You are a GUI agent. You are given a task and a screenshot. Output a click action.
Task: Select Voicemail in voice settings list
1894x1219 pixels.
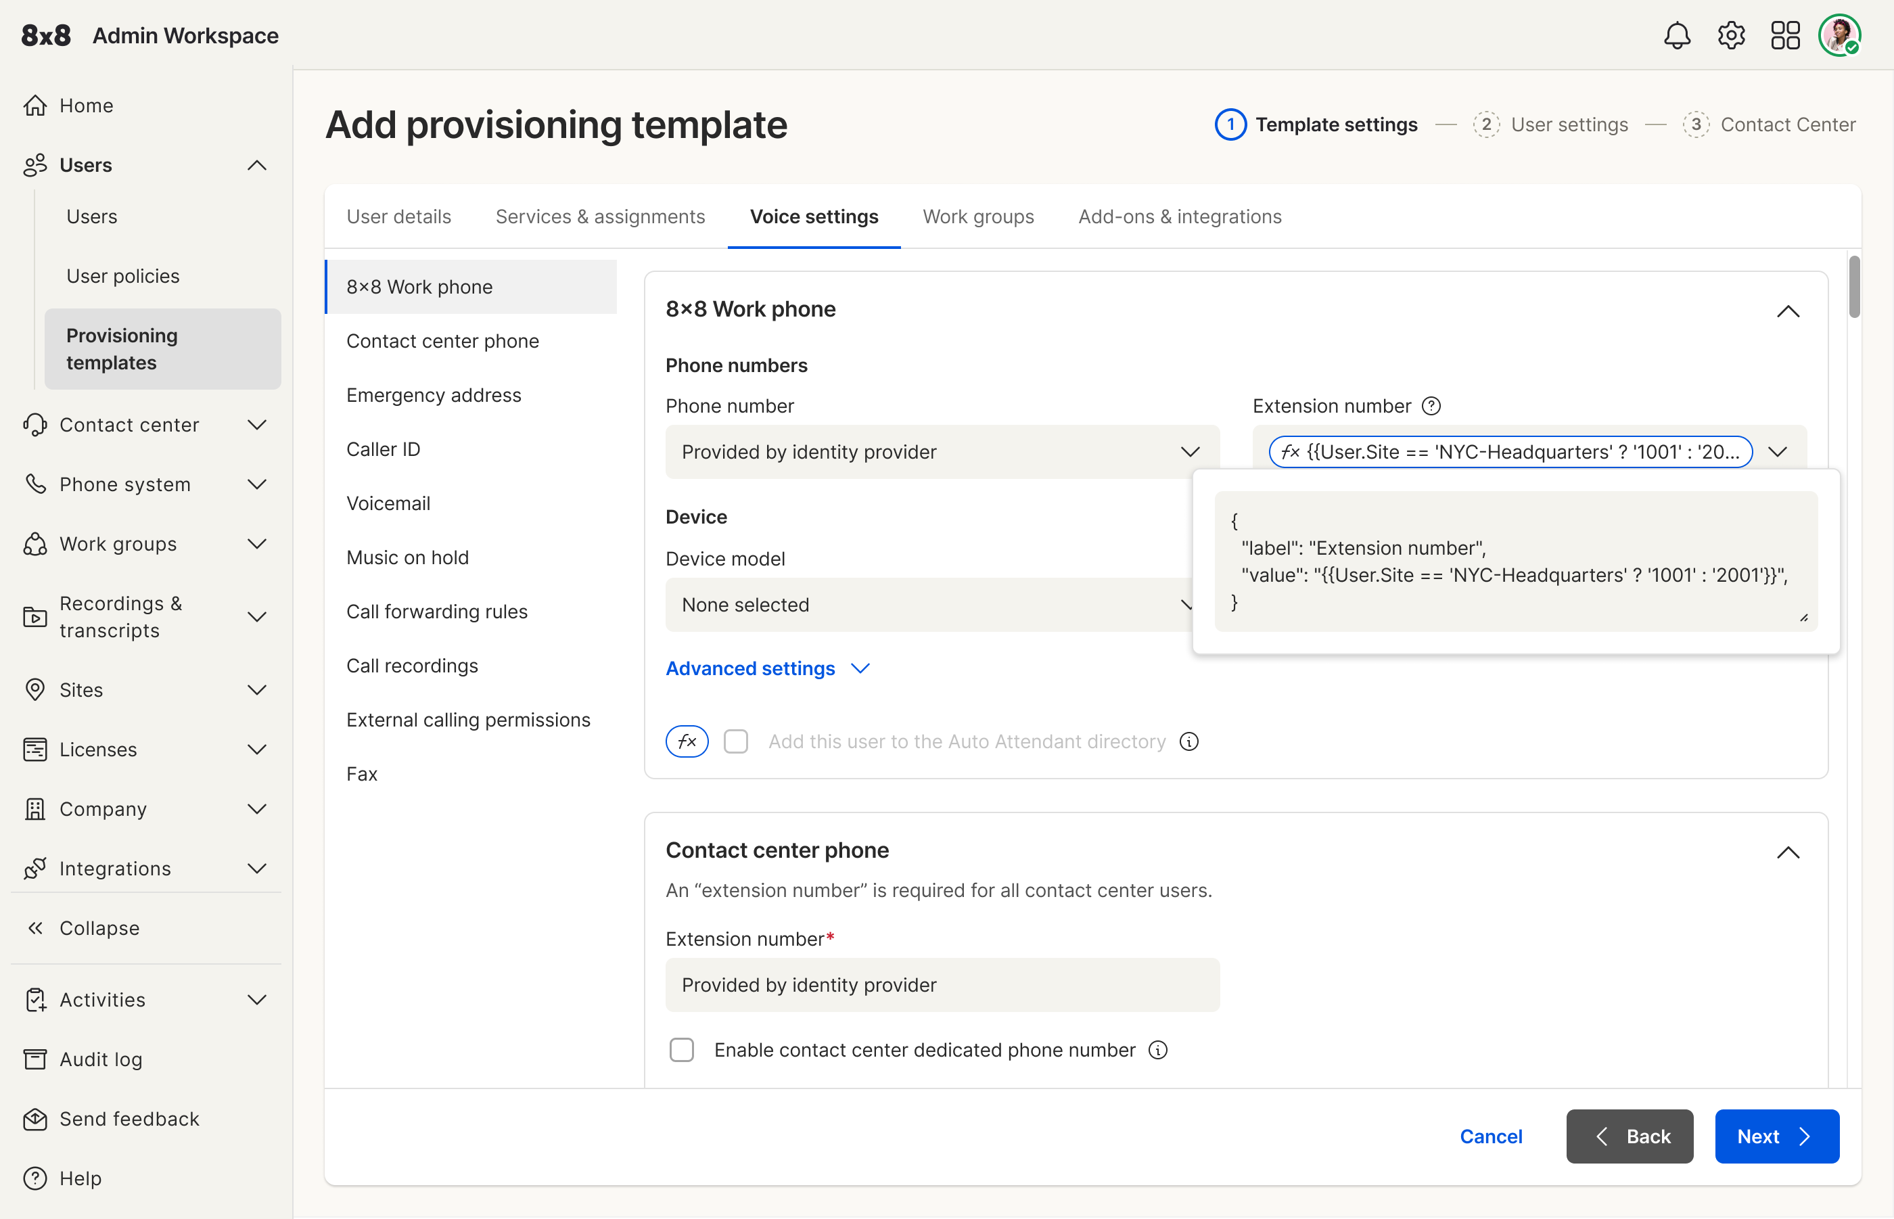click(471, 503)
